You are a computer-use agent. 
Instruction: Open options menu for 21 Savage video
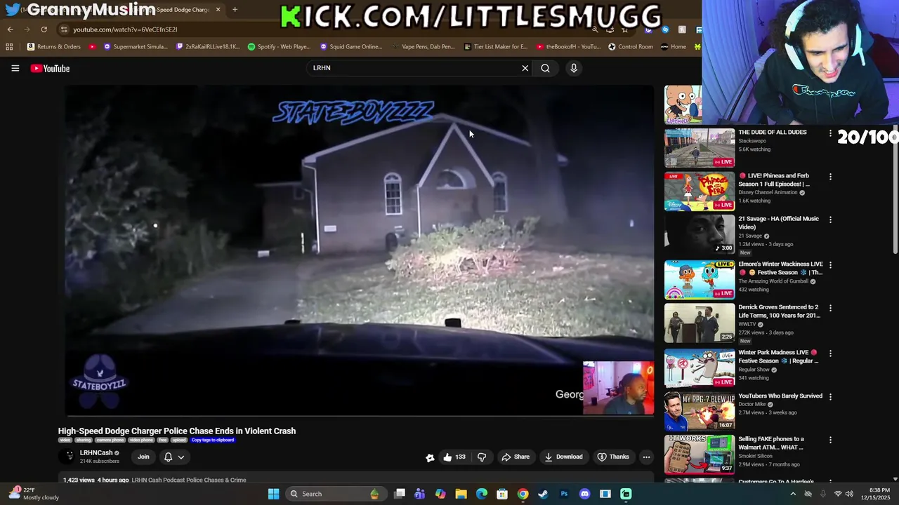tap(830, 220)
